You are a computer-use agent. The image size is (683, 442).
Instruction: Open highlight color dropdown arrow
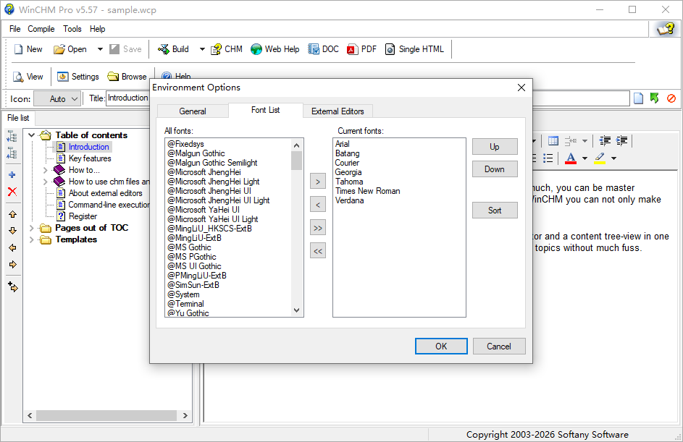613,158
